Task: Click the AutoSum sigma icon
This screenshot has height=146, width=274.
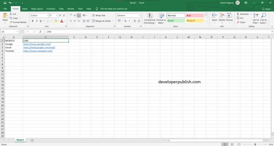Action: [238, 14]
